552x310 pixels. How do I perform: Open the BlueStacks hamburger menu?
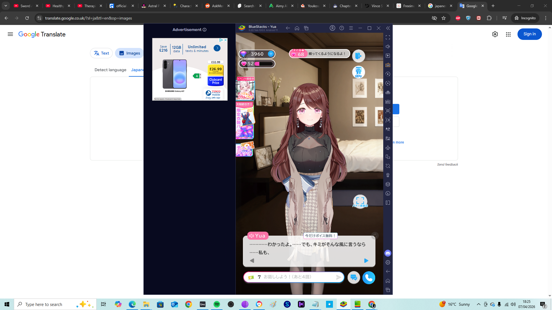tap(351, 28)
